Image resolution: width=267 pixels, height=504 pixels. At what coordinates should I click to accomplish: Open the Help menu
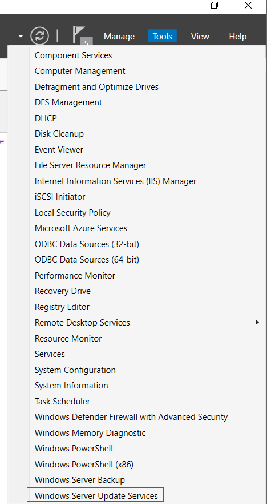tap(238, 36)
